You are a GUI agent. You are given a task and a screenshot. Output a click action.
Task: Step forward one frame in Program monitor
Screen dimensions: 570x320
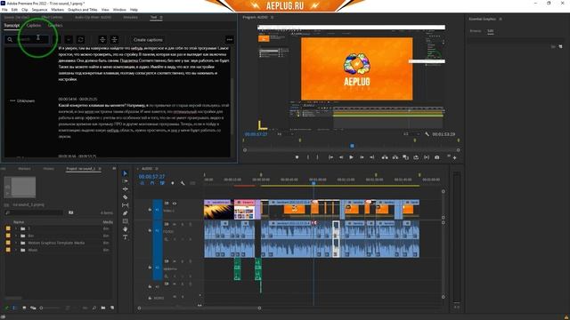pos(362,157)
